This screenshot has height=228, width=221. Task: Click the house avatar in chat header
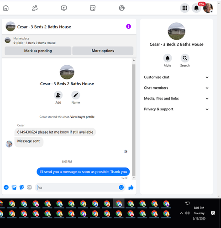[x=11, y=26]
